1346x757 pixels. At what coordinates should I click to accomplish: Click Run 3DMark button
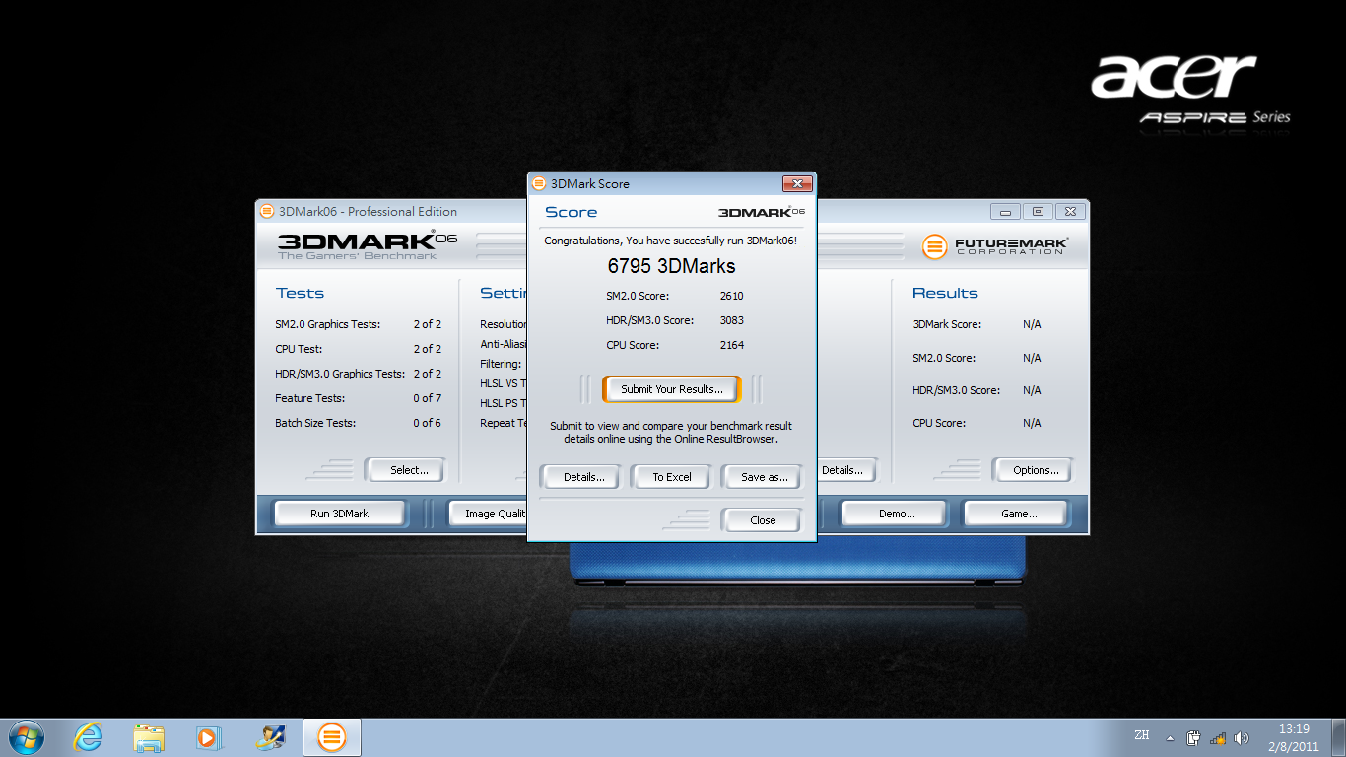[339, 514]
